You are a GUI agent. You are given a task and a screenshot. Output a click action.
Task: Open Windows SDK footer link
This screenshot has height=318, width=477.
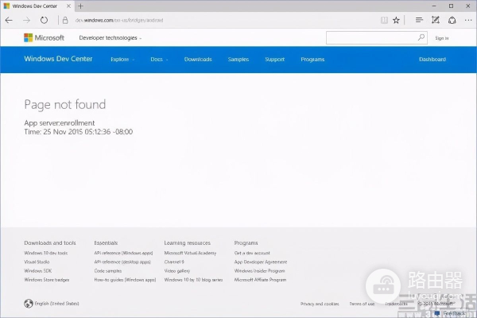37,271
